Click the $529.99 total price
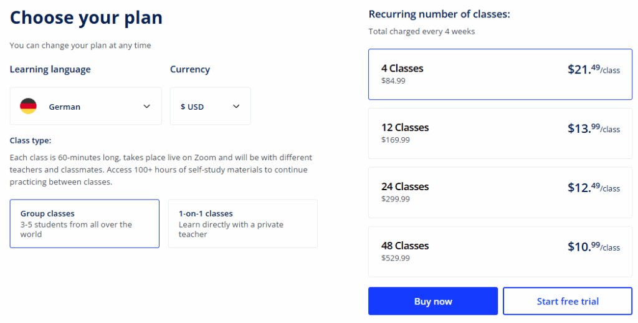 point(396,258)
